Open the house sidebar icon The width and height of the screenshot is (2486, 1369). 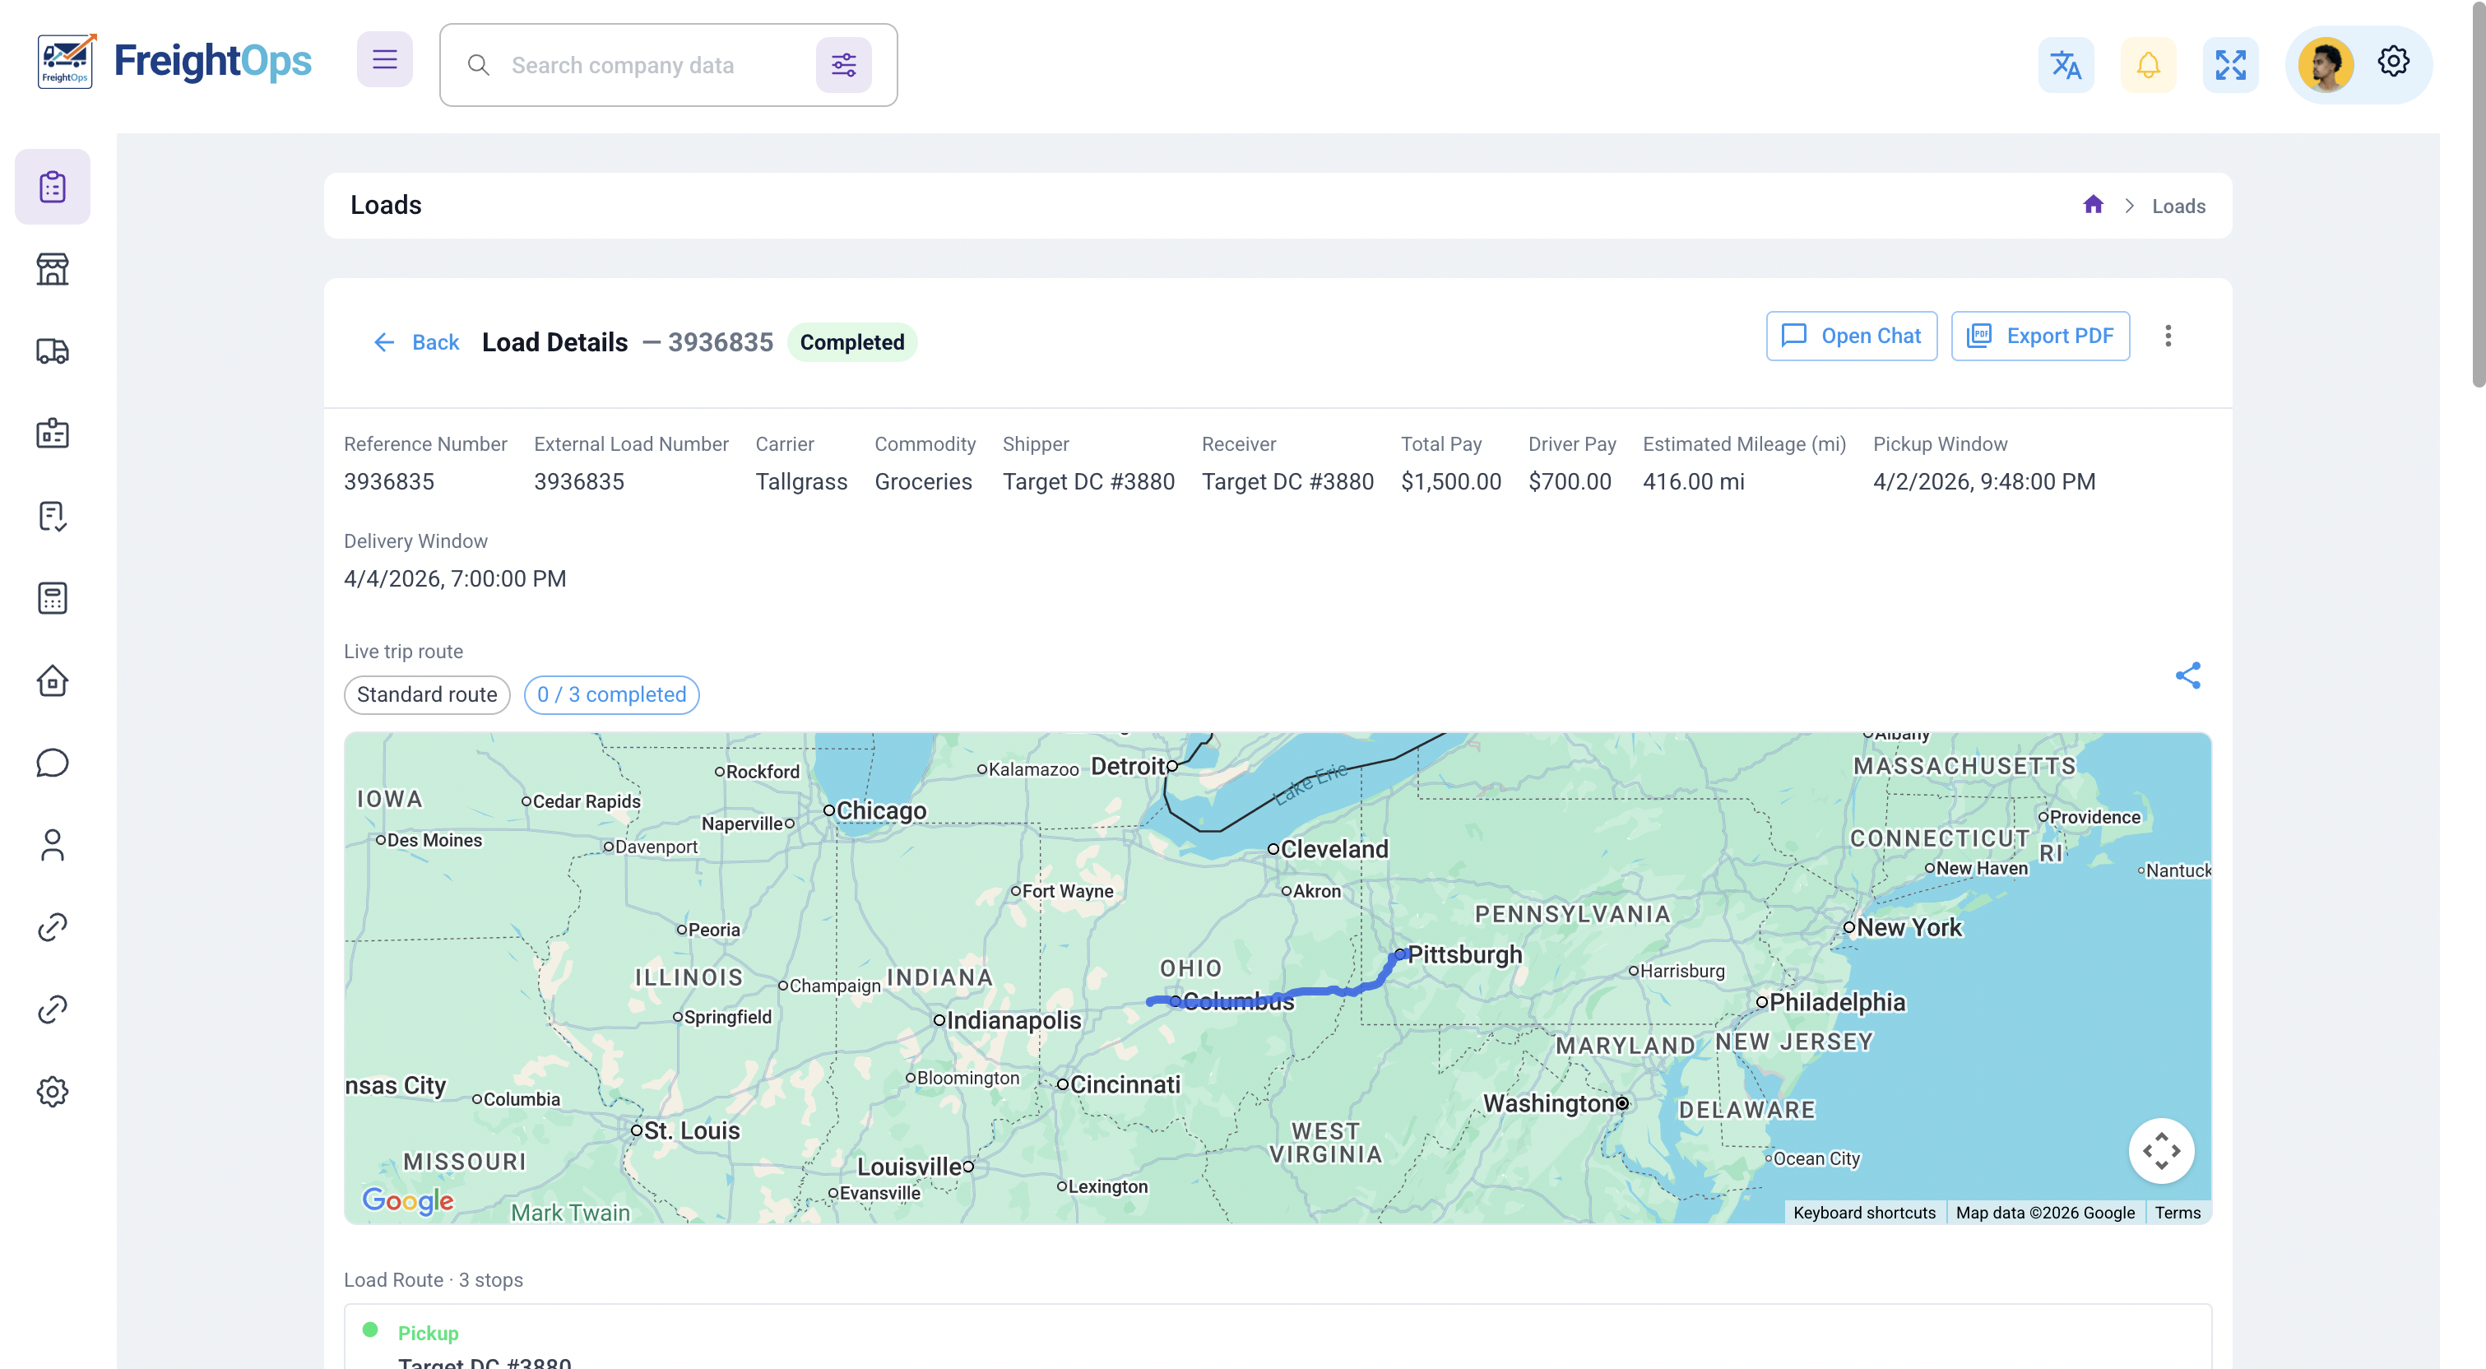52,680
